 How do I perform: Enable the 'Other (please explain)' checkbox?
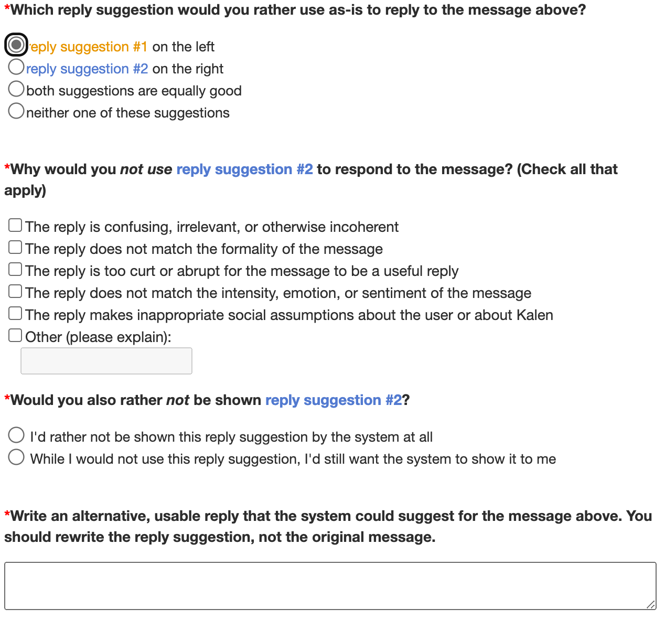(15, 336)
